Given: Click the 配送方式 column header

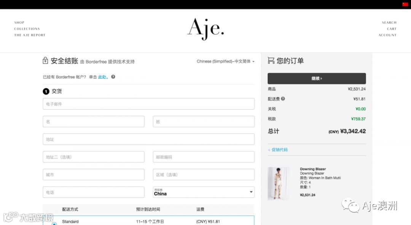Looking at the screenshot, I should tap(70, 209).
